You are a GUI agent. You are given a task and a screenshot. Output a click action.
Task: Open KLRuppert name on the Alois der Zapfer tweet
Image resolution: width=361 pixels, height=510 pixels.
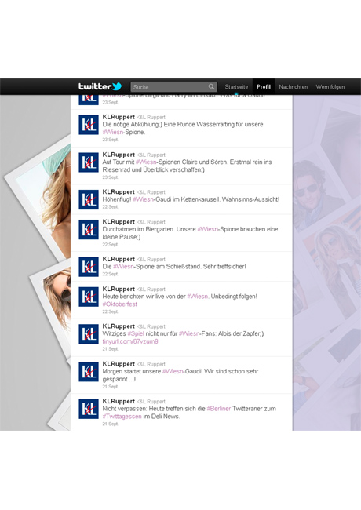coord(119,326)
